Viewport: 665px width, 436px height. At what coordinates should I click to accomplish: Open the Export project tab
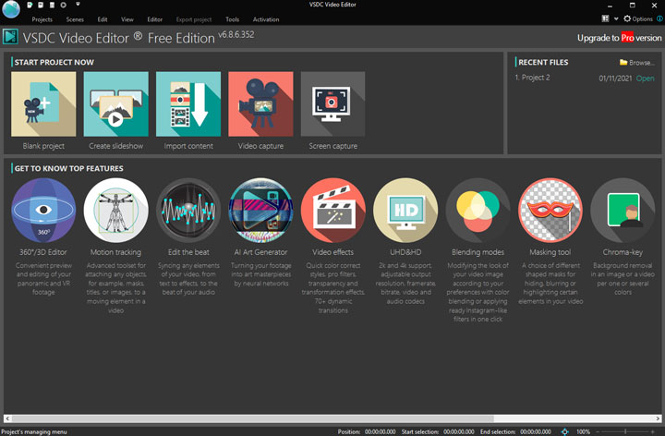point(194,19)
